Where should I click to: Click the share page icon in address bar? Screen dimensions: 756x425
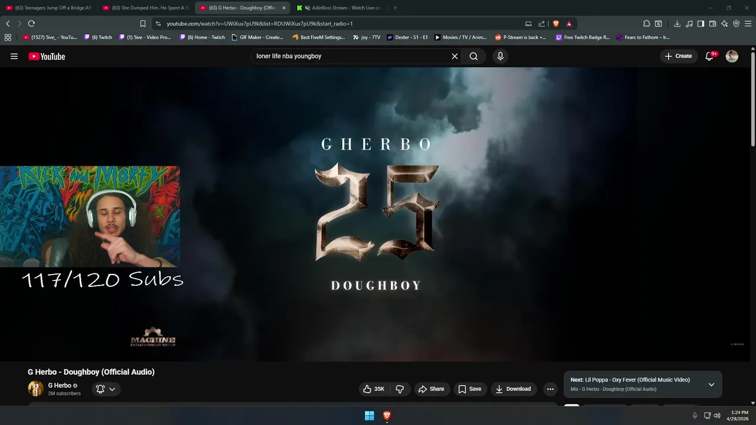point(542,24)
